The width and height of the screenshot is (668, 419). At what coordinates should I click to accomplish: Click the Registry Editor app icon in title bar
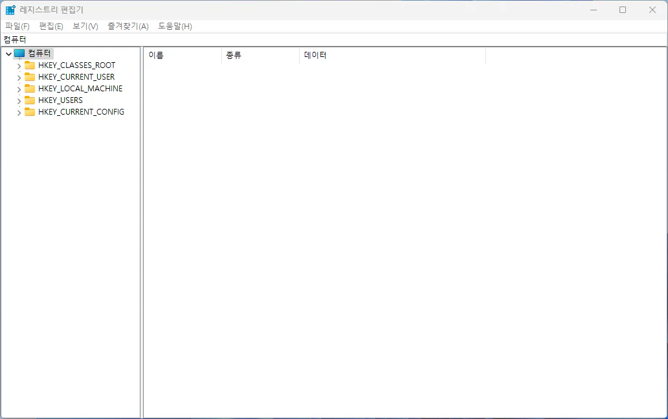[x=10, y=10]
